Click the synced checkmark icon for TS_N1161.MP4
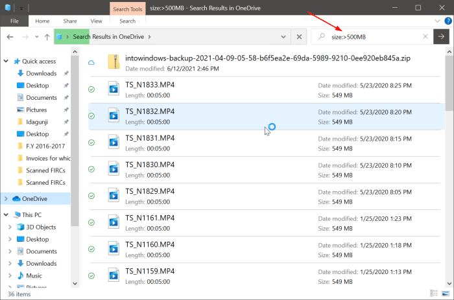The image size is (454, 300). click(x=91, y=222)
